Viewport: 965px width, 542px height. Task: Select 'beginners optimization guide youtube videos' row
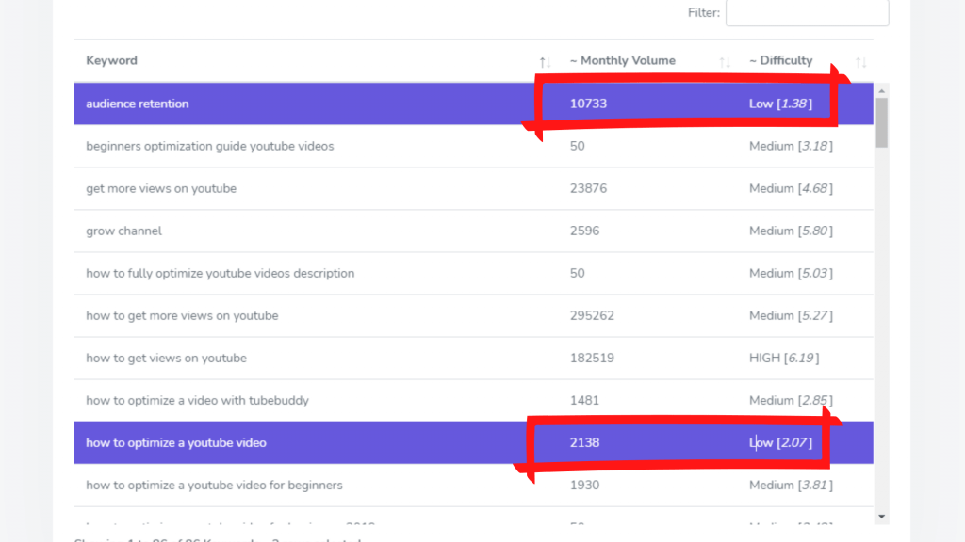210,147
